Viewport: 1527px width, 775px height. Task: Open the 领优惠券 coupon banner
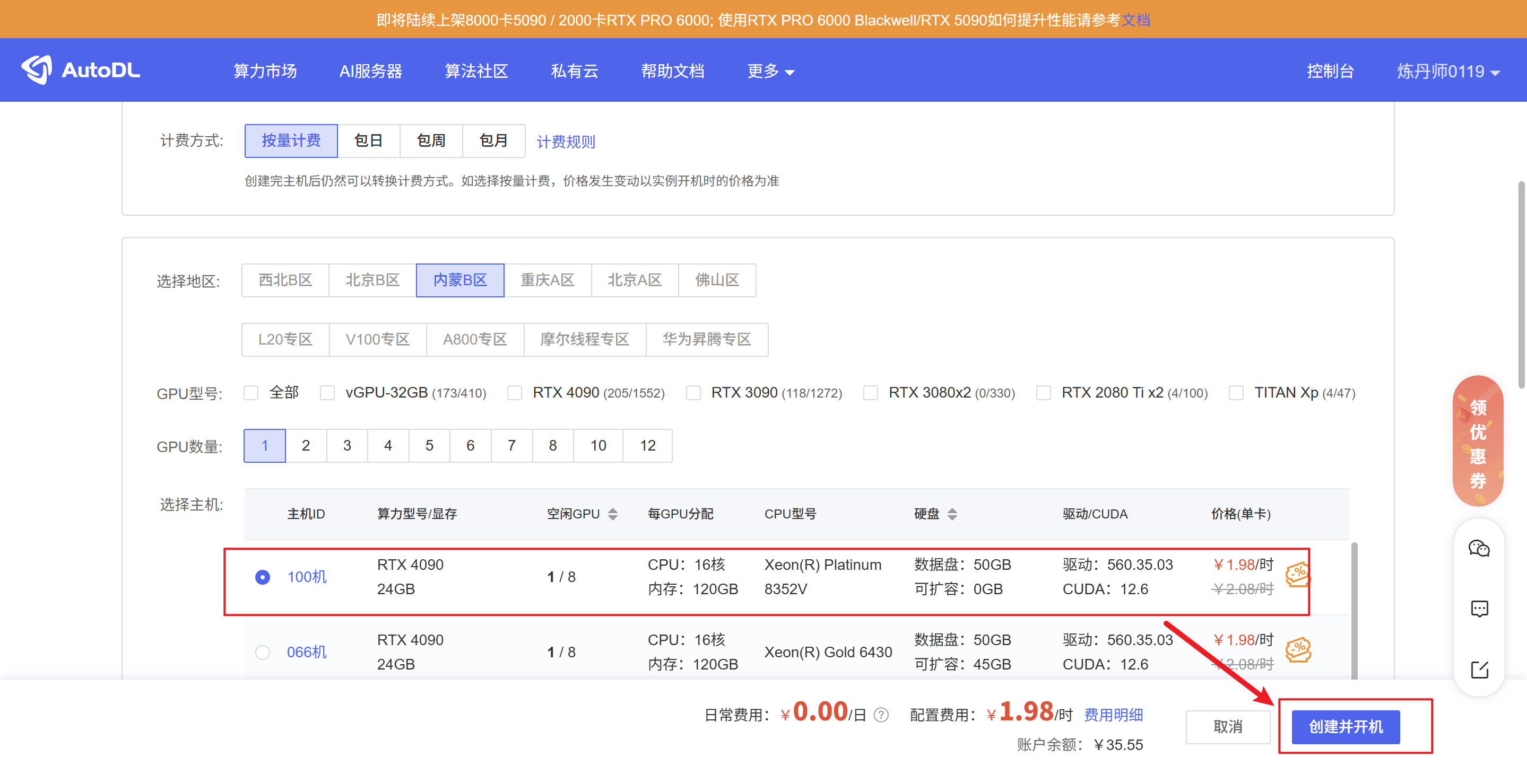tap(1478, 441)
